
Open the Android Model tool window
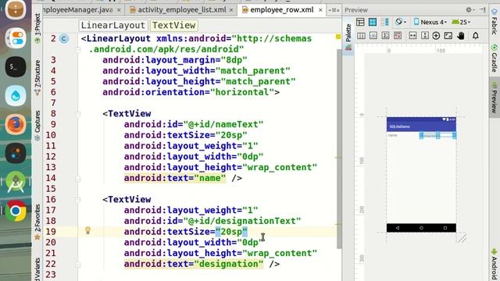click(x=495, y=265)
